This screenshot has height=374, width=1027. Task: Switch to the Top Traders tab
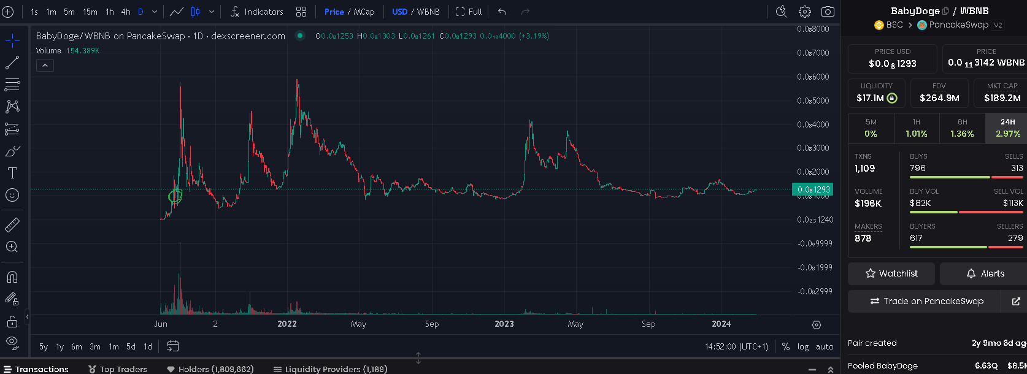tap(118, 369)
